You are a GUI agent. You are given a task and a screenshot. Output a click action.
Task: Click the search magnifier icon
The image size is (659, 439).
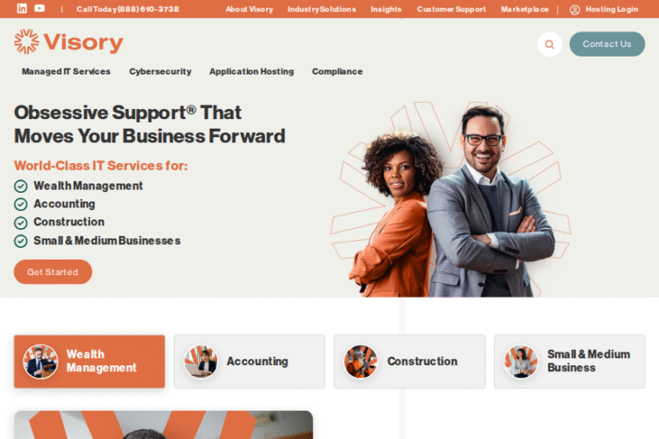click(549, 44)
